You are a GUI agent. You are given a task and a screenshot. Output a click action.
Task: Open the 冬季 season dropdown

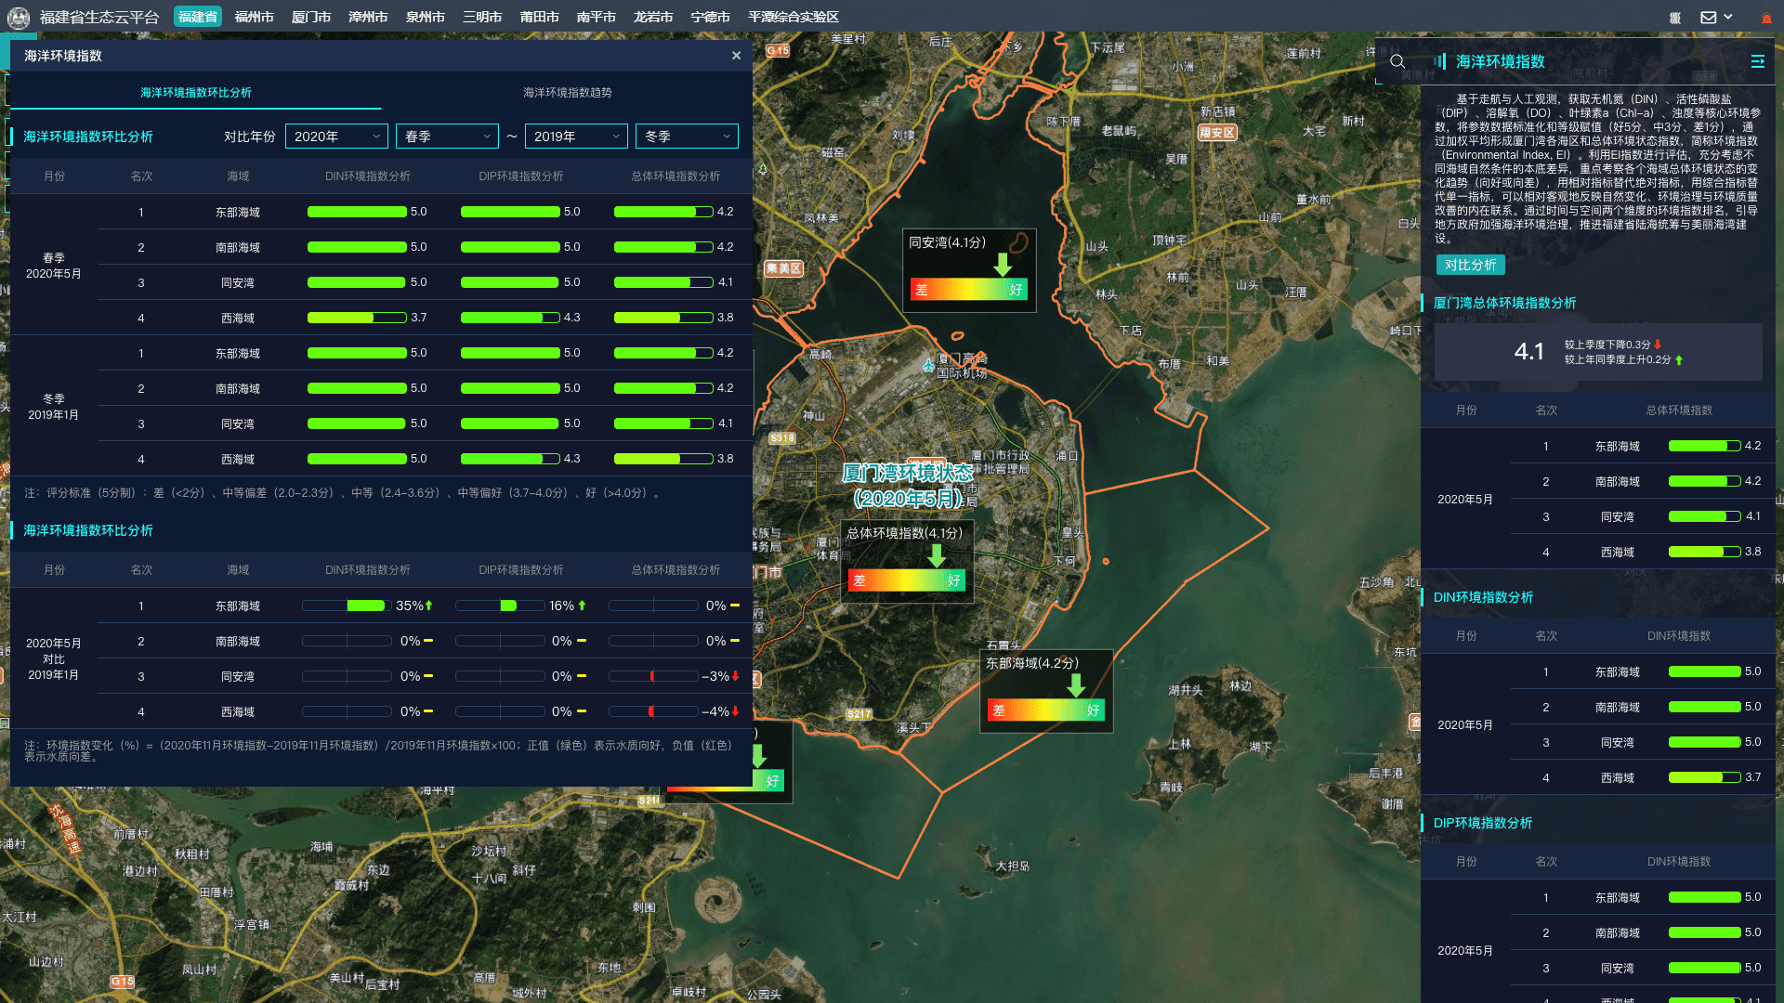click(x=687, y=137)
